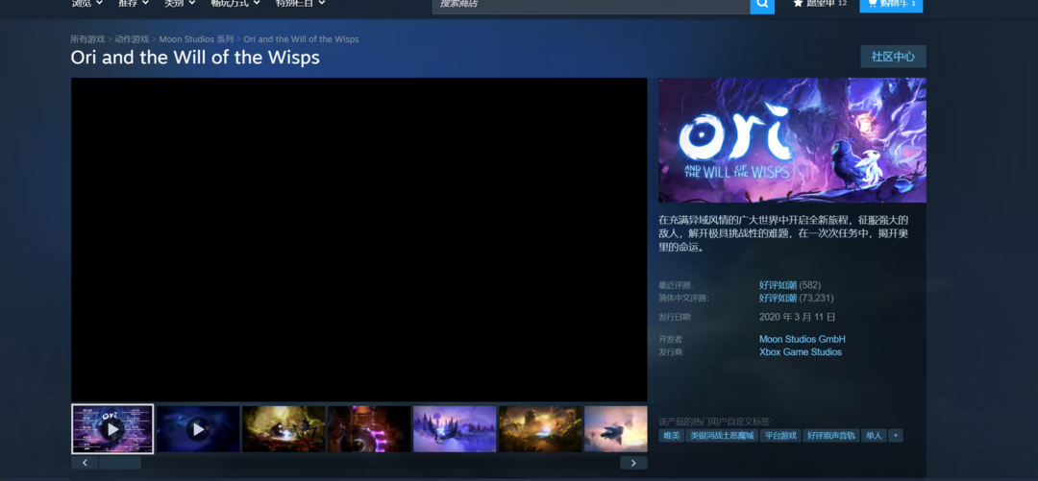This screenshot has height=481, width=1038.
Task: Click the release date 2020 年 3 月 11 日
Action: coord(797,317)
